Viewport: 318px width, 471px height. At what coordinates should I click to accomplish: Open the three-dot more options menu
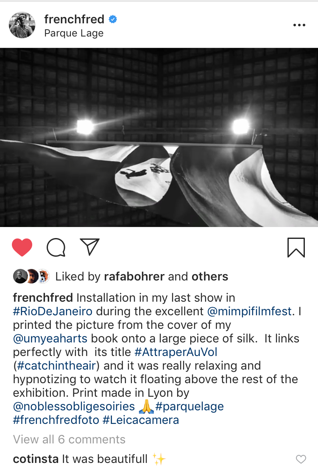point(299,25)
